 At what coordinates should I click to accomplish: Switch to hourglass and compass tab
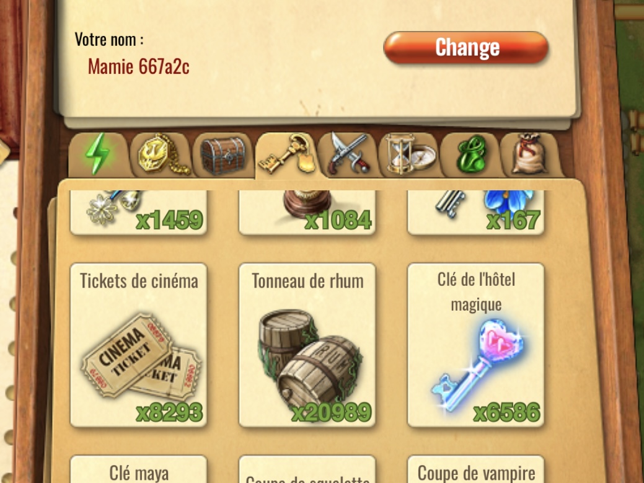point(409,154)
